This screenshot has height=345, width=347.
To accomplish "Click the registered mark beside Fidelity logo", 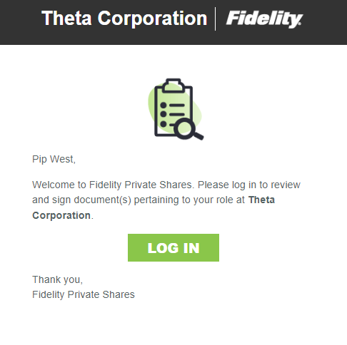I will (x=300, y=24).
